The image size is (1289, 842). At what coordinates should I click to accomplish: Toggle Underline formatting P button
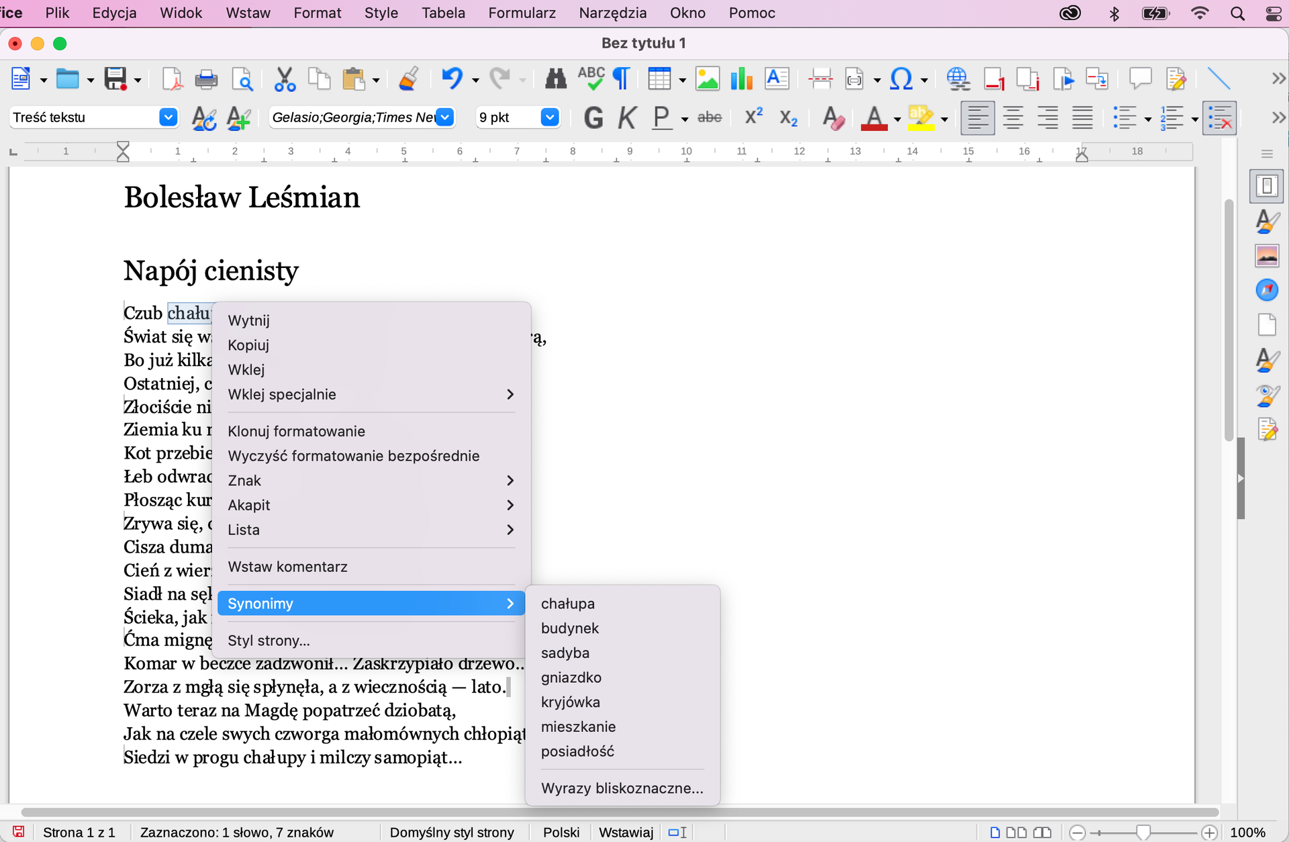coord(661,118)
